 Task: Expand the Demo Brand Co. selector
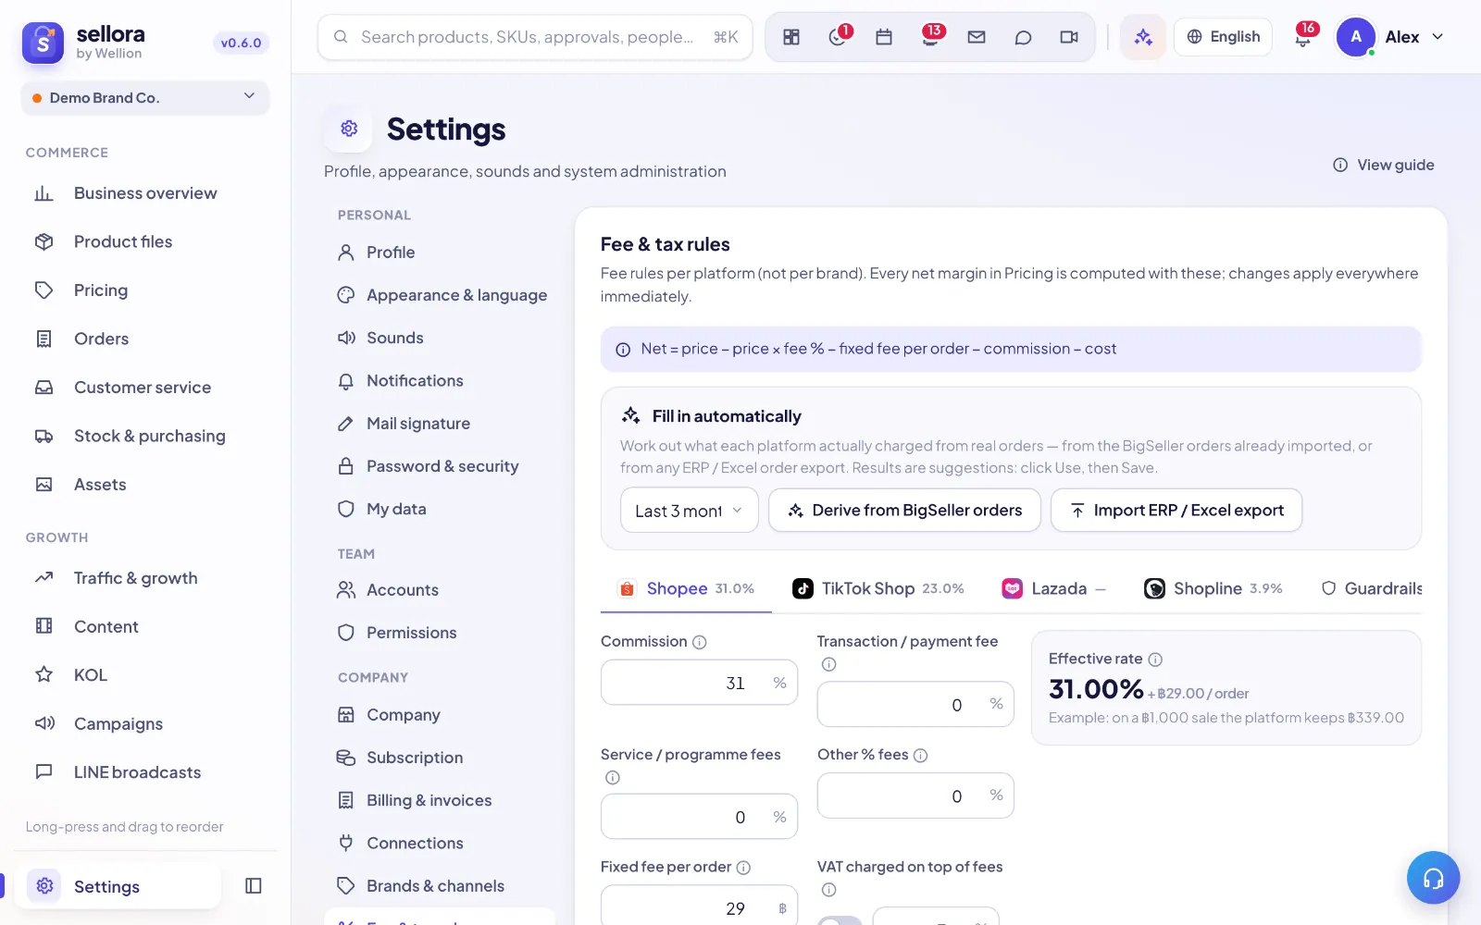click(145, 98)
